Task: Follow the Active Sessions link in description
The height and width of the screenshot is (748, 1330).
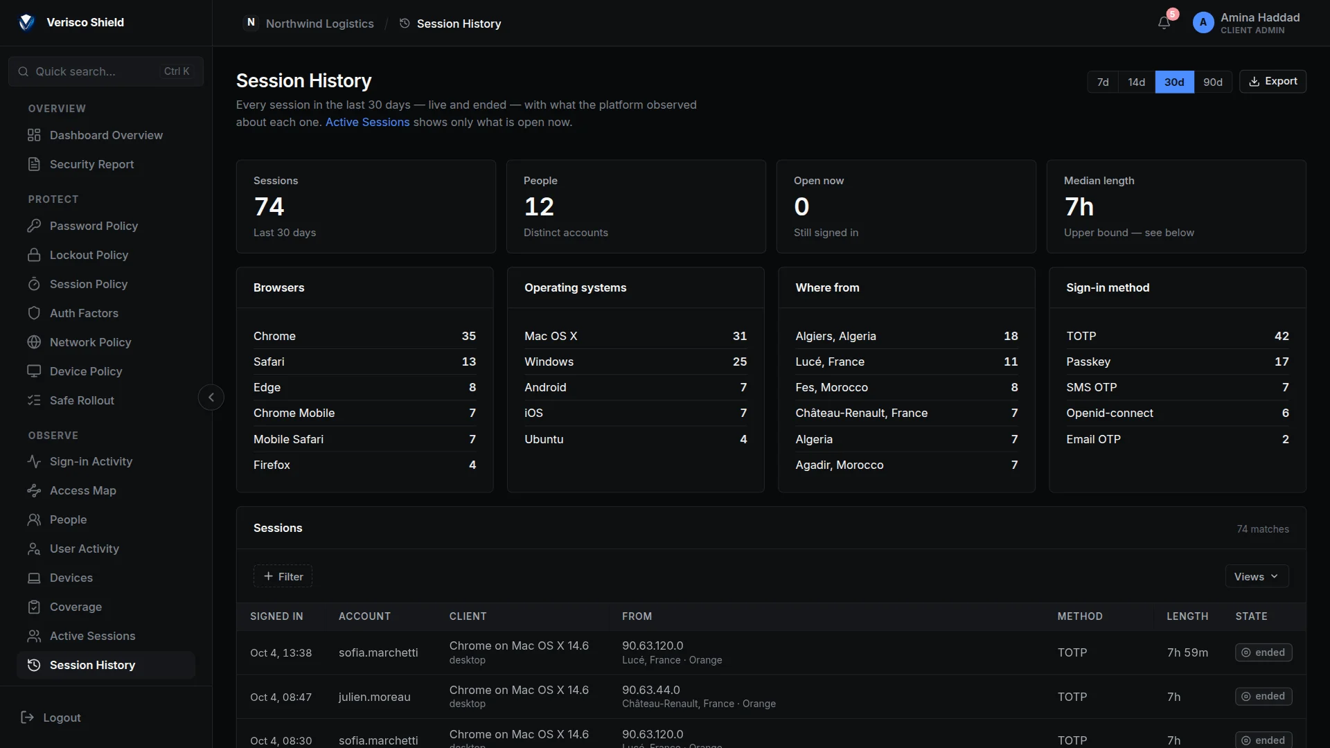Action: (x=368, y=122)
